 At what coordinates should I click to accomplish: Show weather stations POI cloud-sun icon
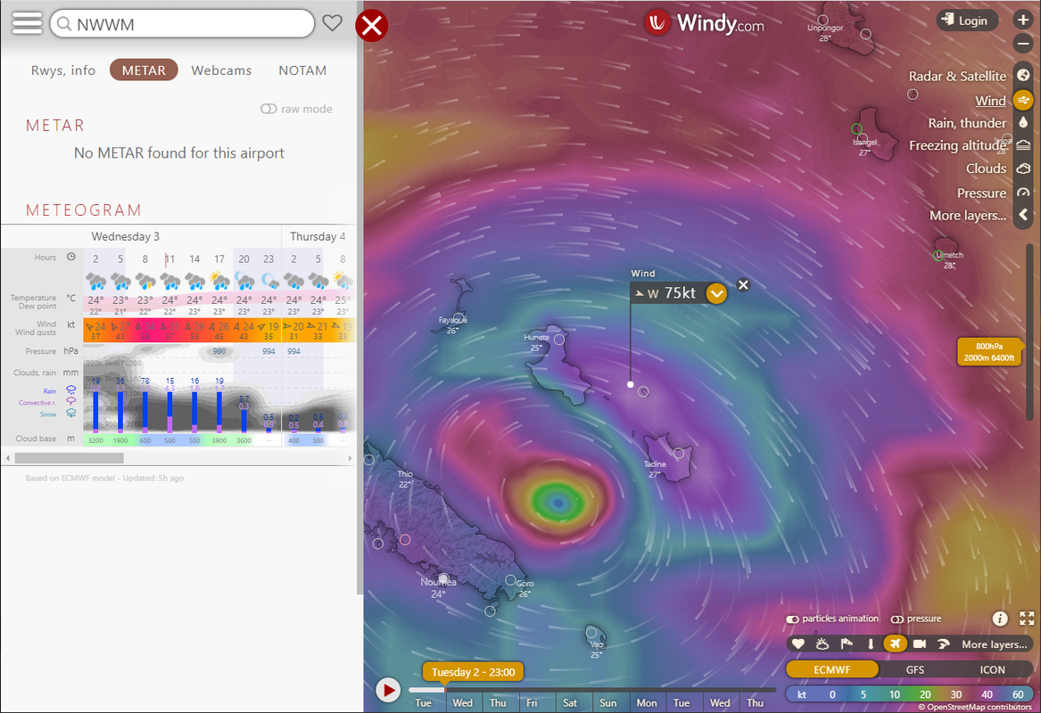(822, 644)
